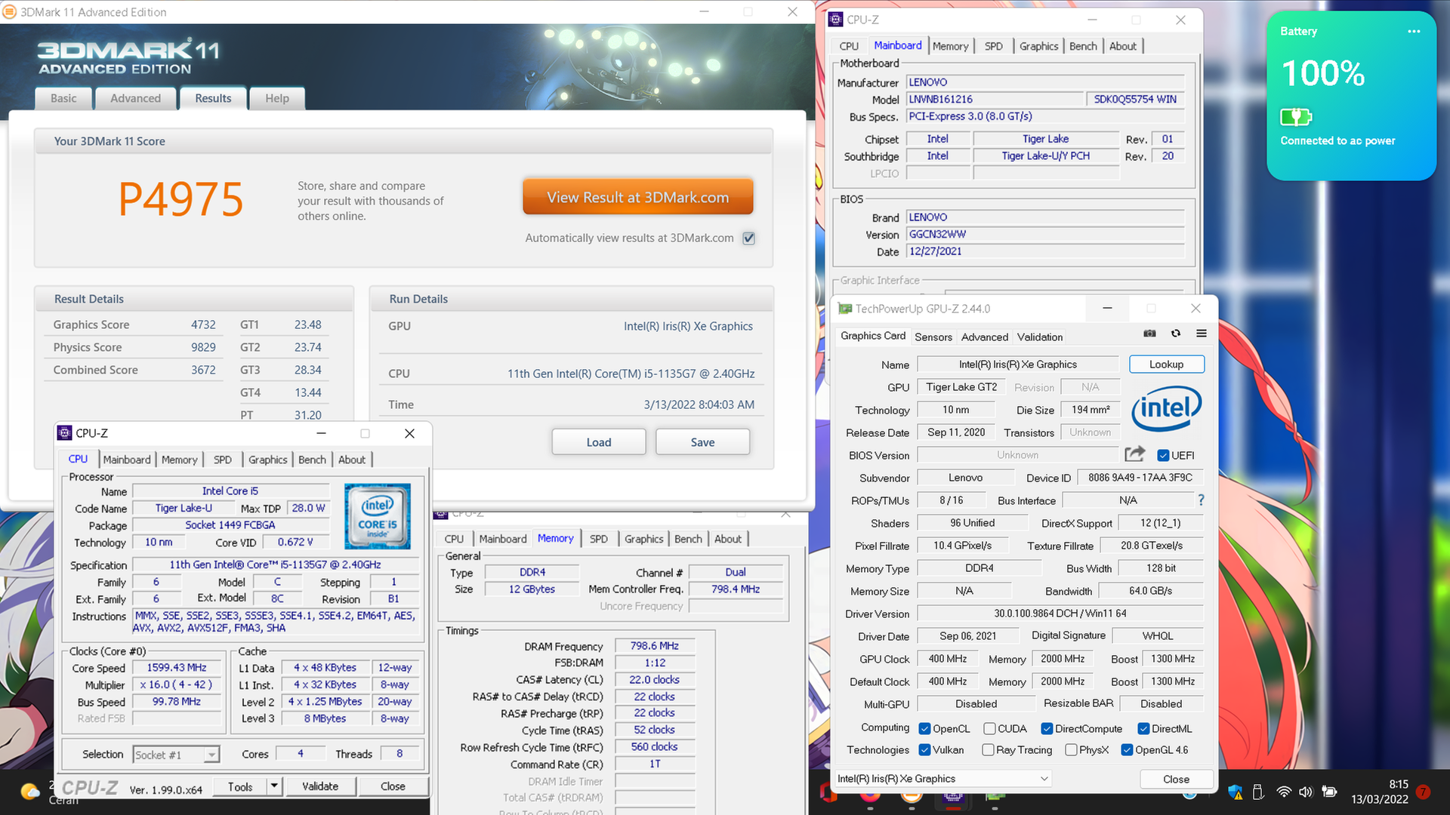
Task: Click the 100% battery percentage text
Action: (1323, 73)
